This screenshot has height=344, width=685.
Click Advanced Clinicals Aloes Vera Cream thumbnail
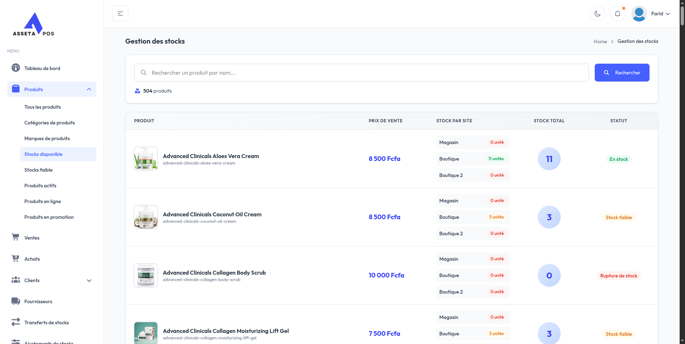[x=146, y=159]
